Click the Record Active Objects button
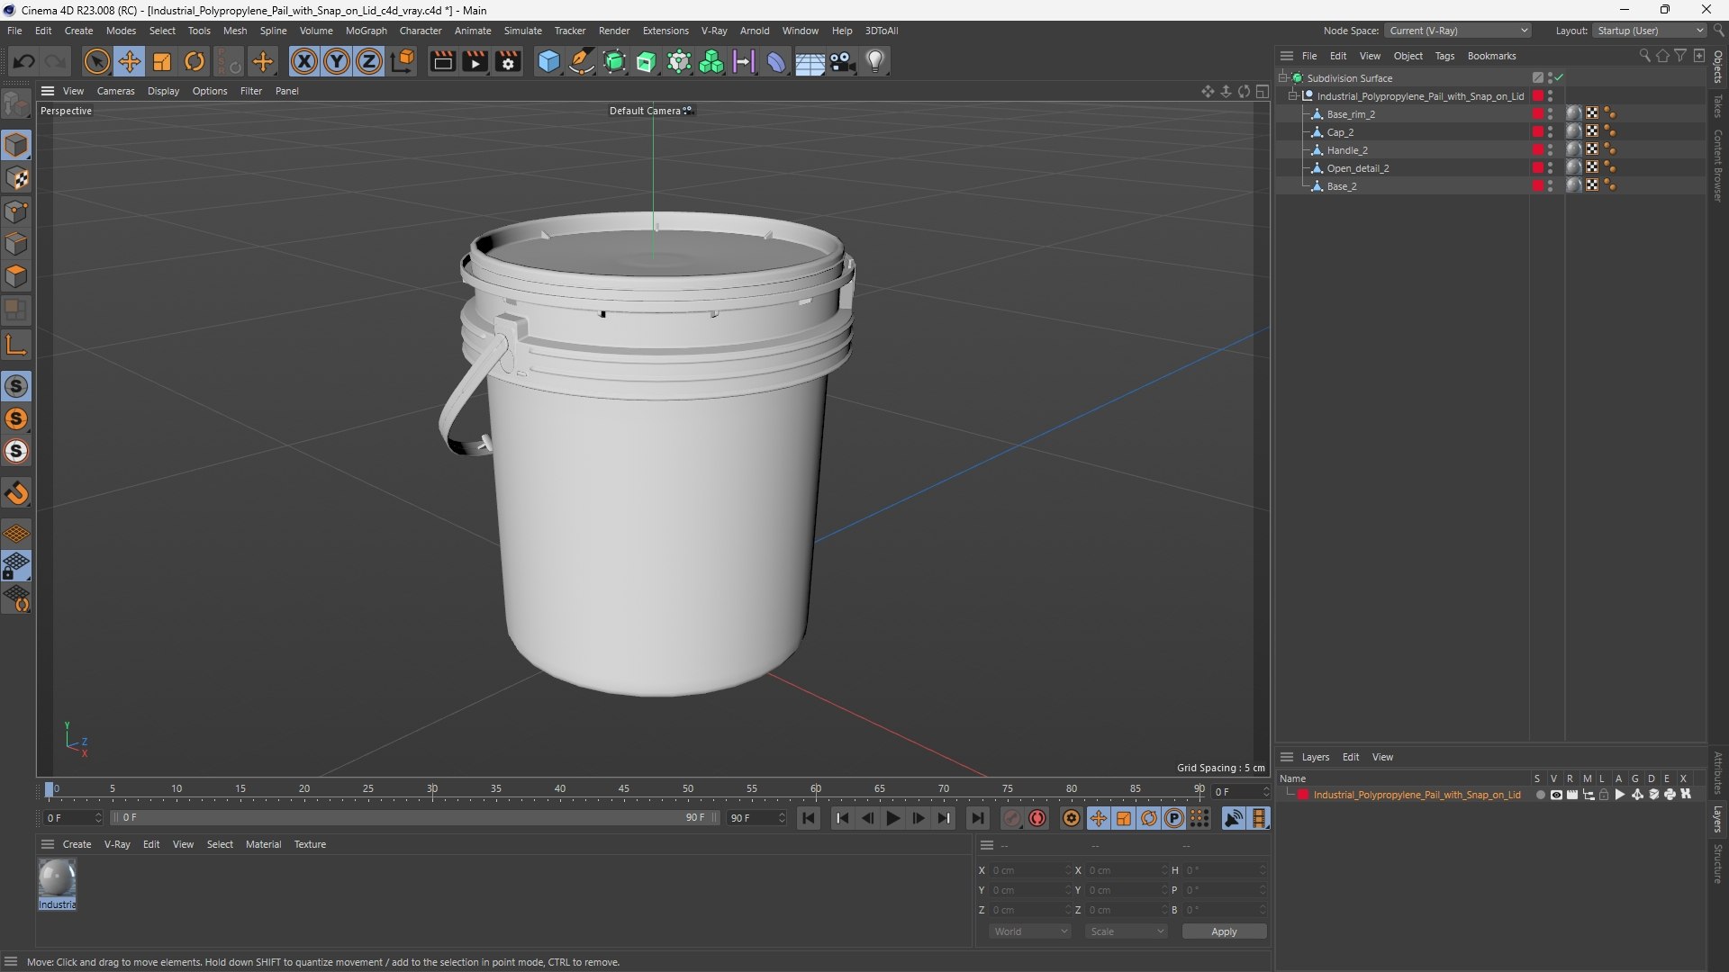 [x=1012, y=818]
